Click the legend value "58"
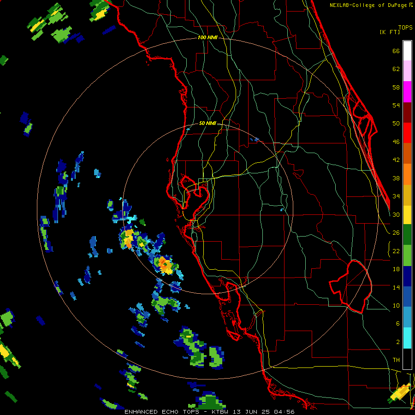The image size is (415, 415). click(x=396, y=87)
